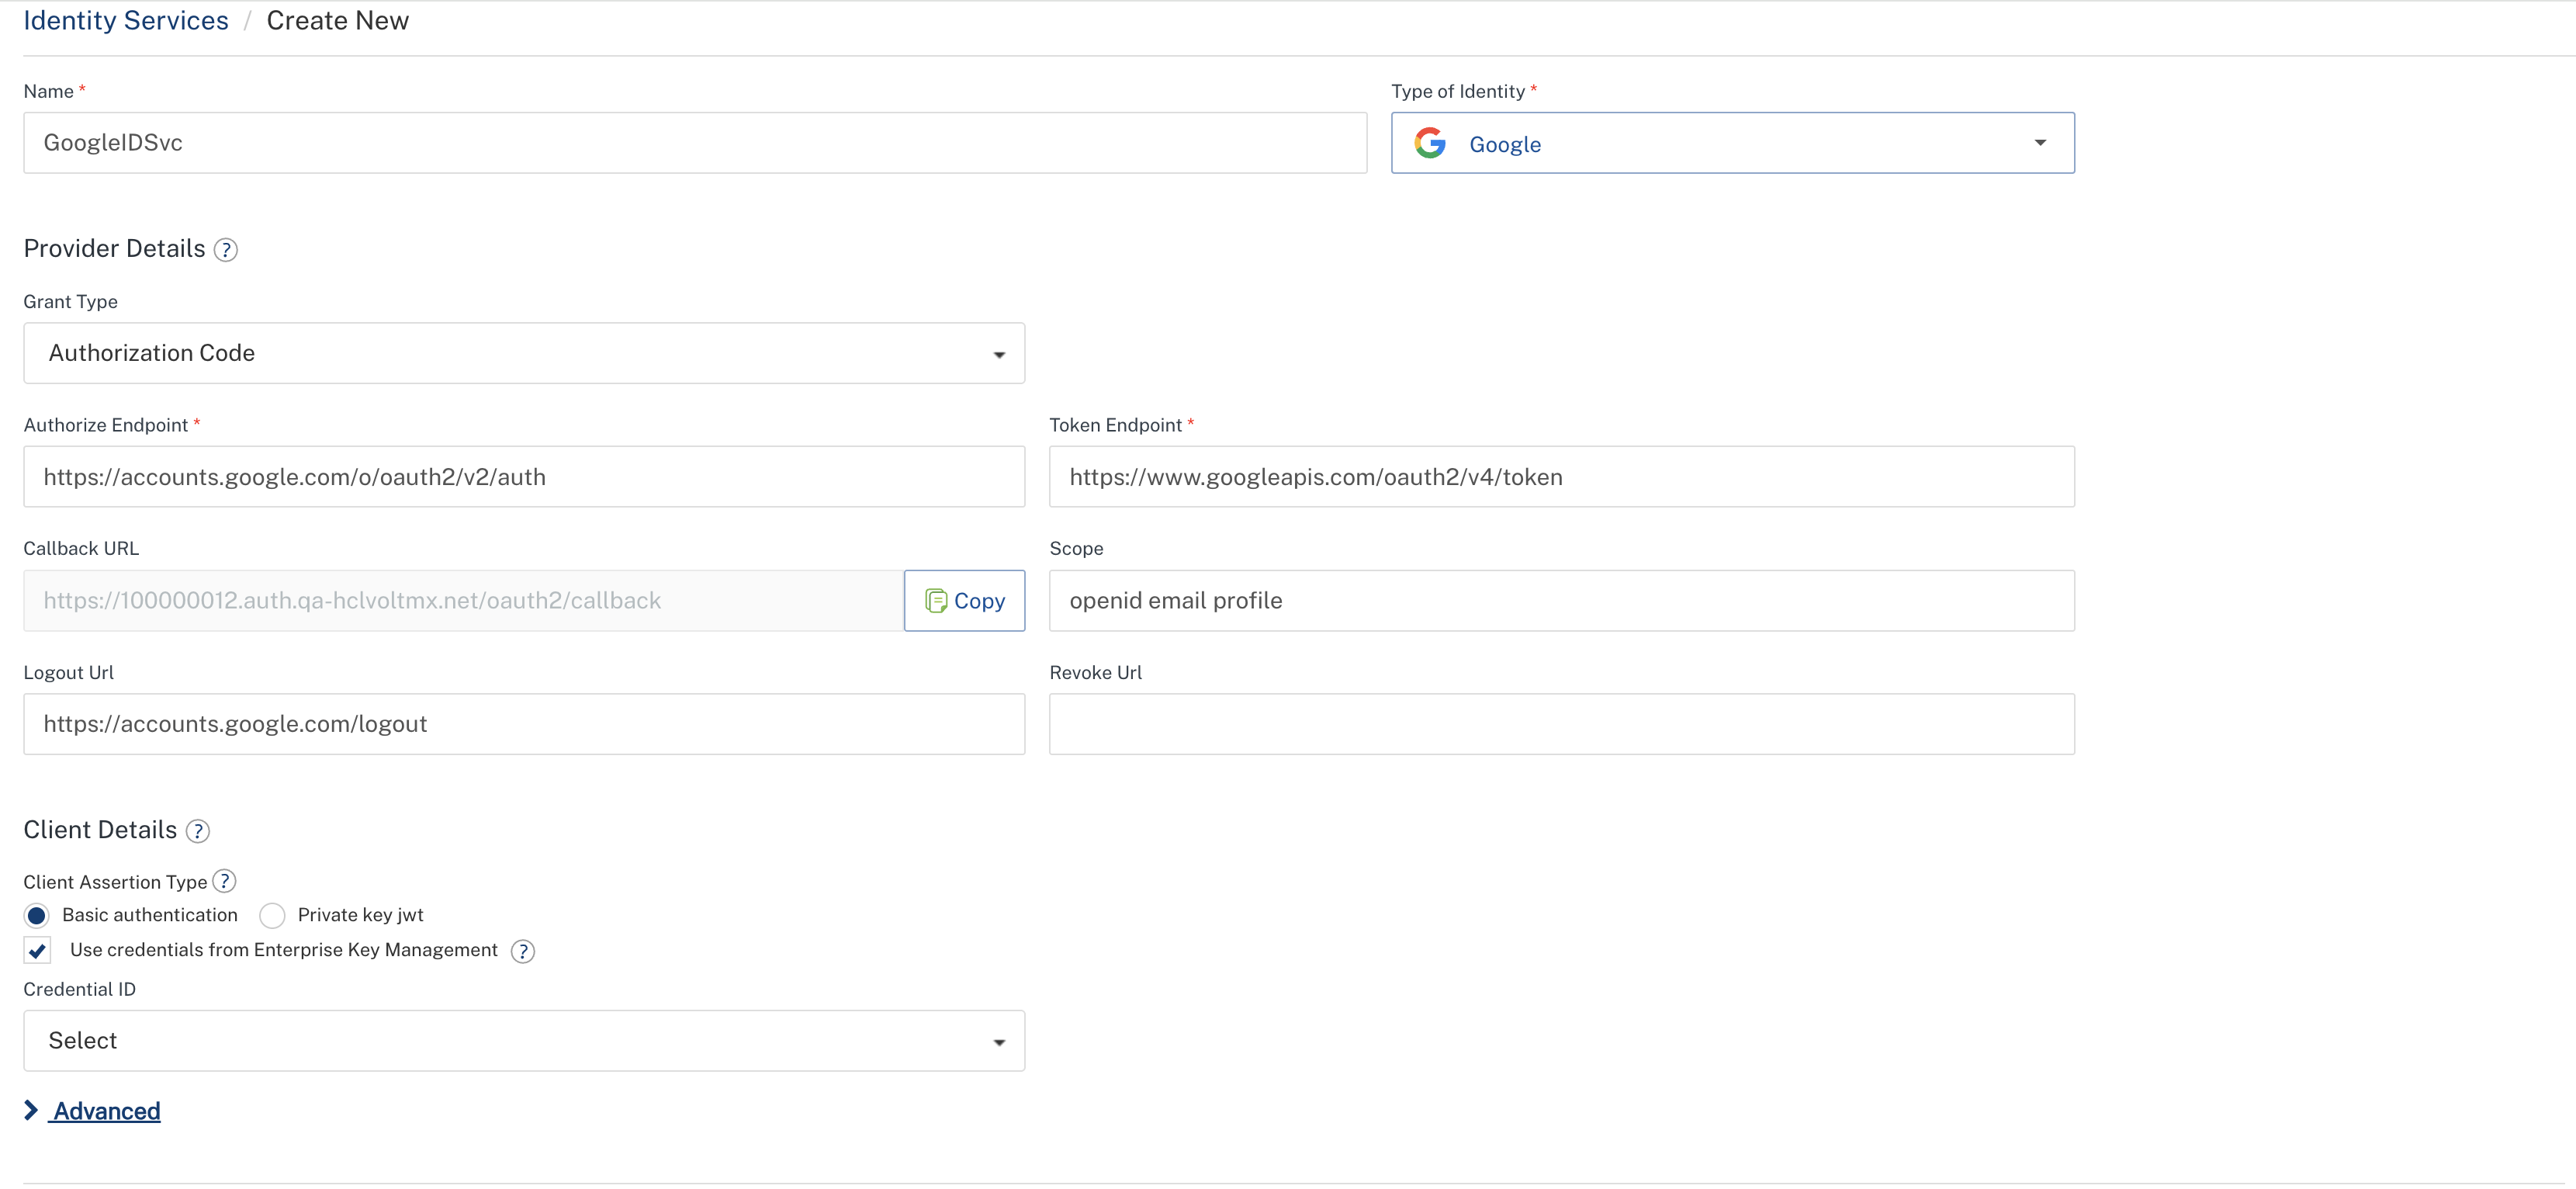Open the Credential ID Select dropdown
This screenshot has height=1189, width=2576.
[x=524, y=1041]
